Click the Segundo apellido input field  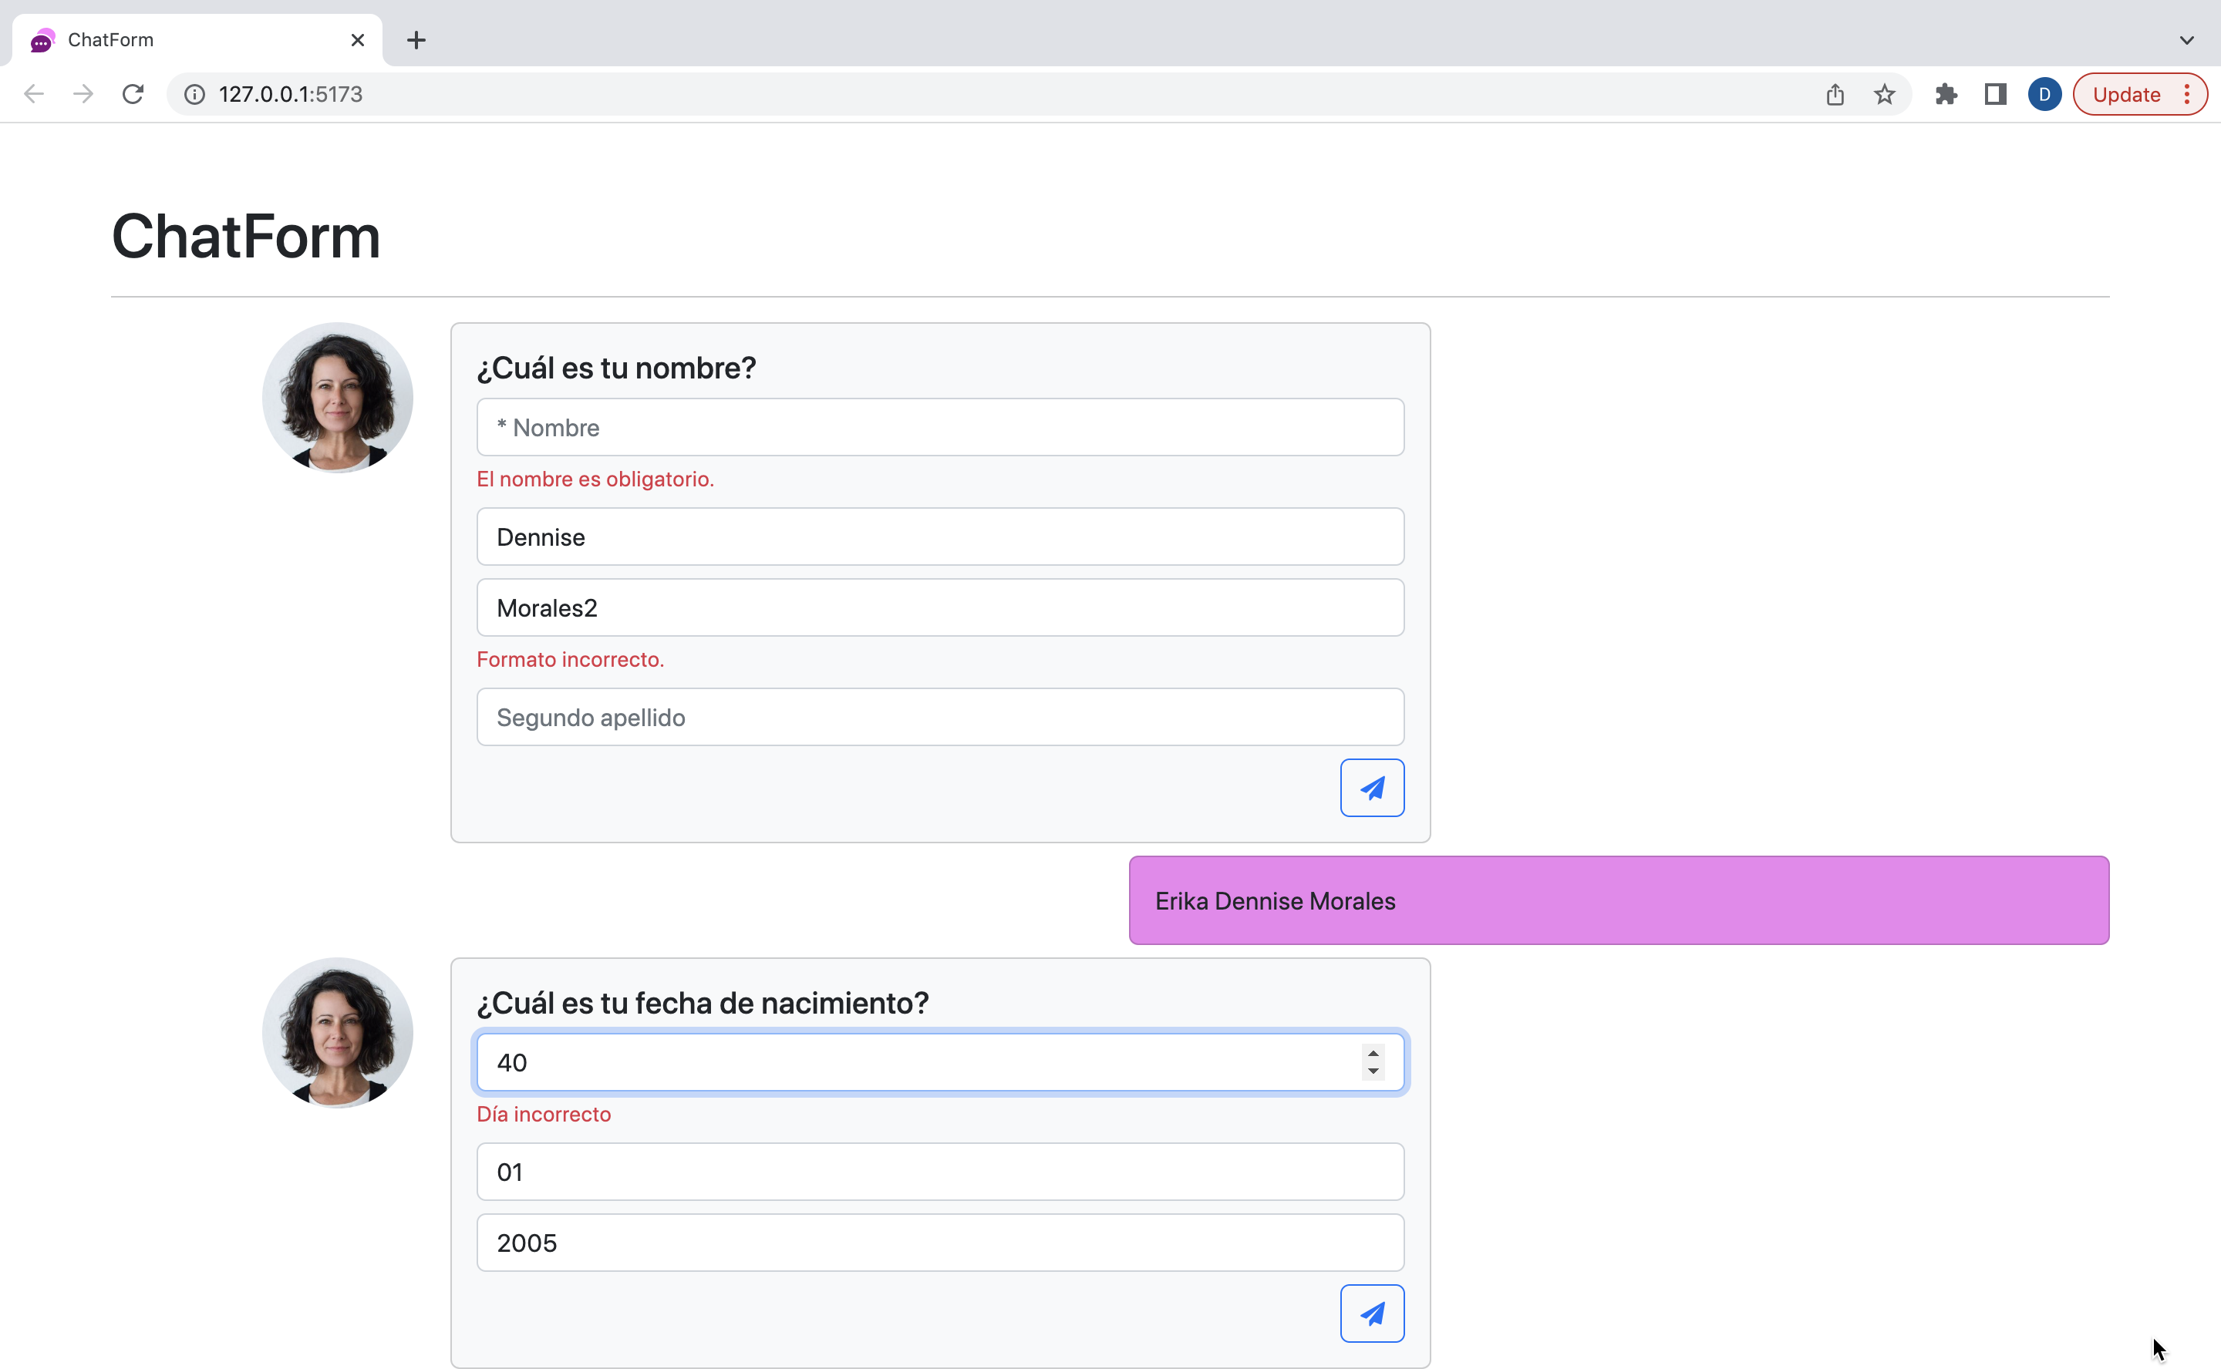939,716
